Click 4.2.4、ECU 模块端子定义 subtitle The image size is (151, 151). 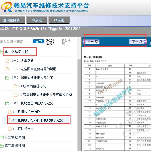(95, 61)
